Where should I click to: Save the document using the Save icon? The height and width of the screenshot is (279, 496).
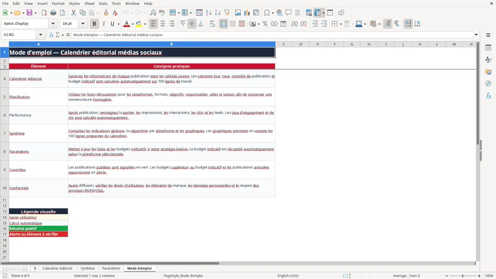(29, 13)
